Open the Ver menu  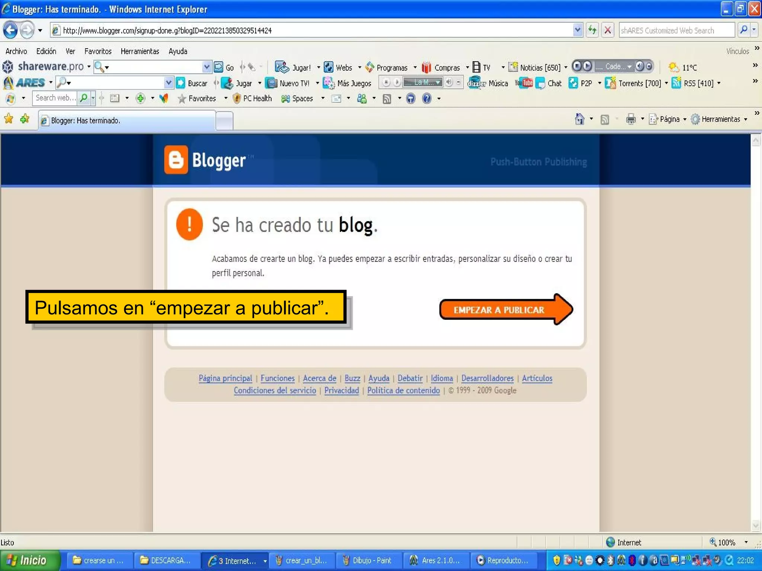70,51
